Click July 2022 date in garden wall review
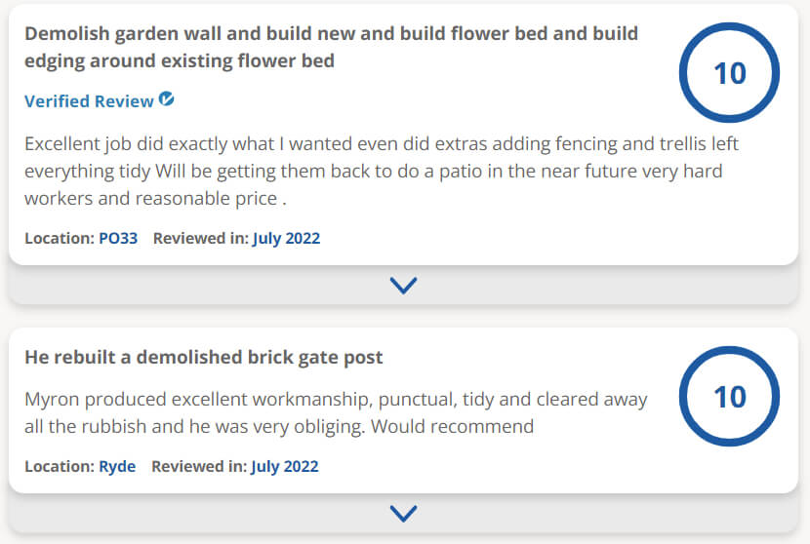810x544 pixels. point(286,238)
